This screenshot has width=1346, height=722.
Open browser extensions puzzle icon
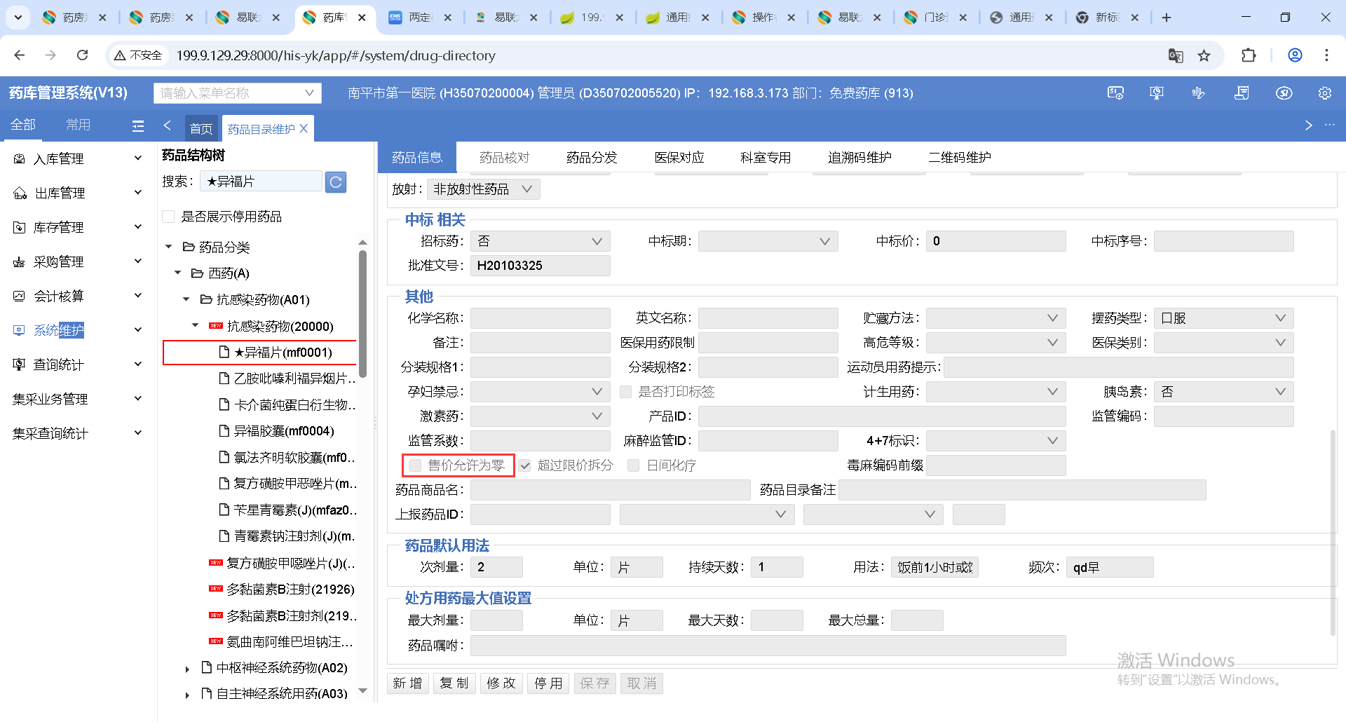tap(1249, 55)
